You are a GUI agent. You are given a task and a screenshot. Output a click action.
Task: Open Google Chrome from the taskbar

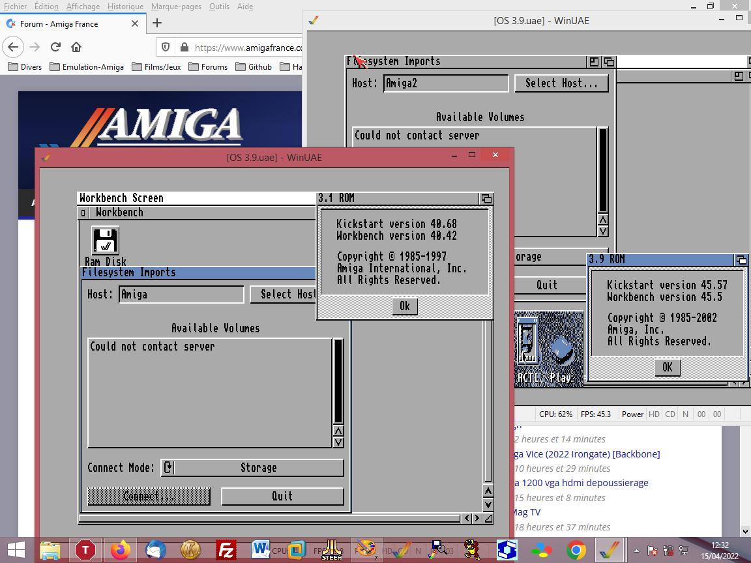(x=577, y=550)
